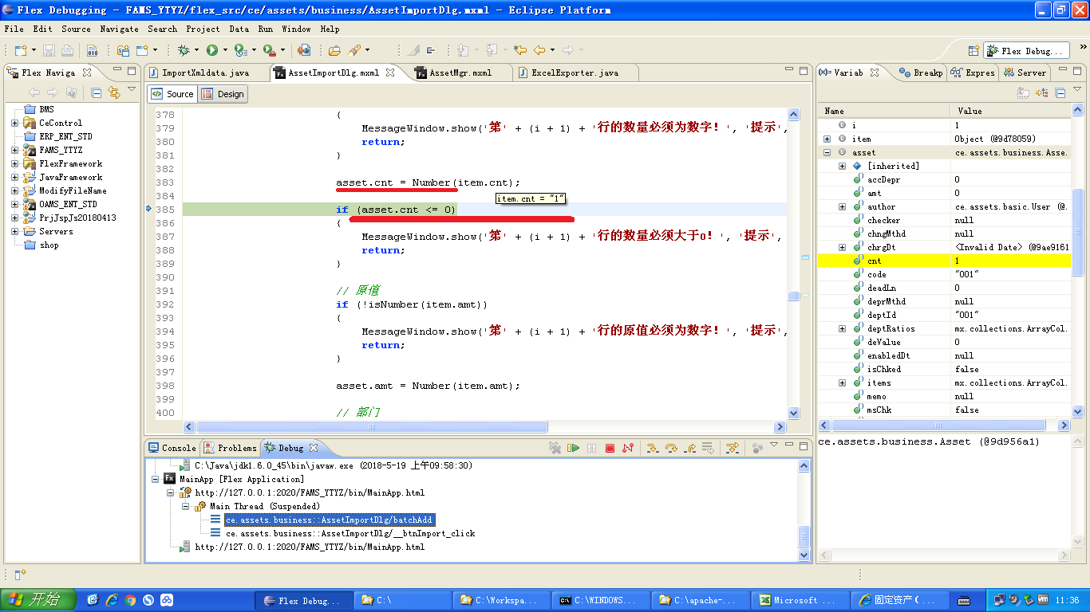
Task: Click red Terminate icon in Debug view
Action: coord(610,448)
